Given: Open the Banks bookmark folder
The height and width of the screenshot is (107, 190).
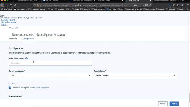Looking at the screenshot, I should [x=75, y=9].
